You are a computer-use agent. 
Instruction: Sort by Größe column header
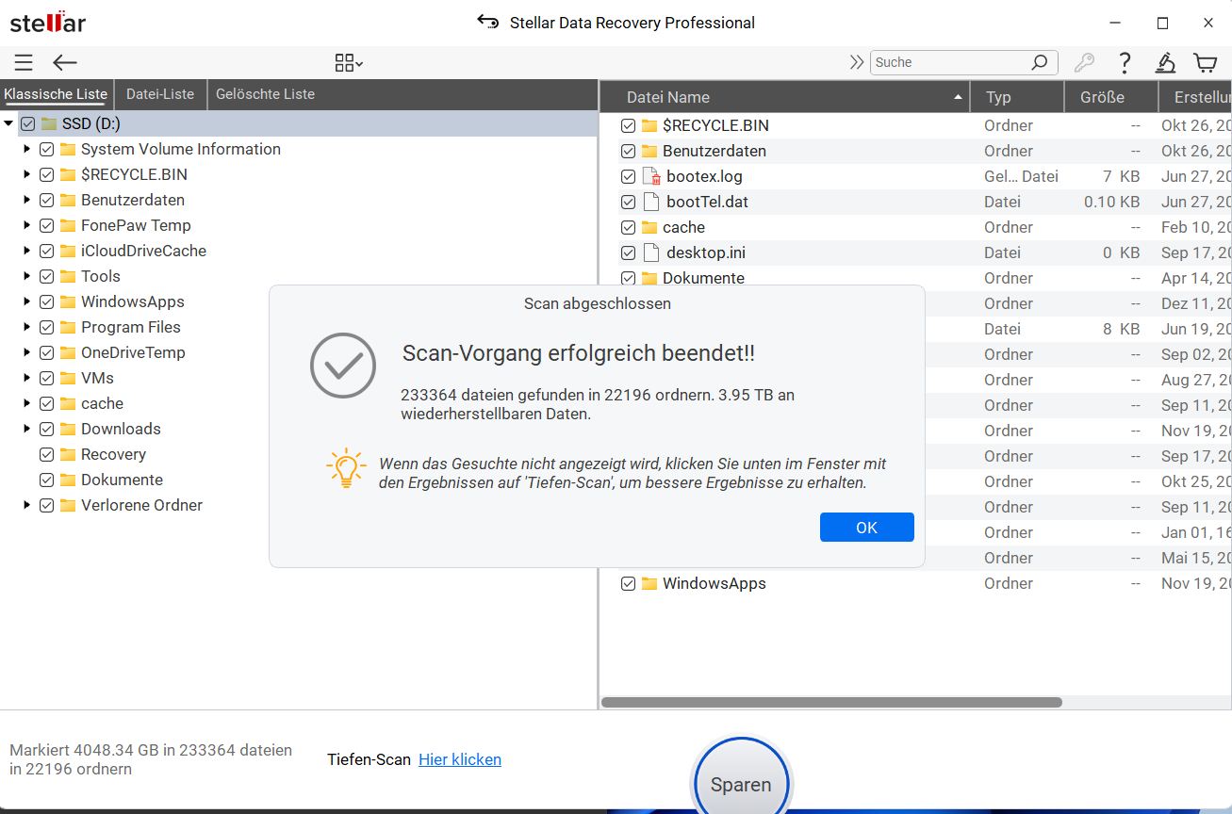[x=1111, y=97]
